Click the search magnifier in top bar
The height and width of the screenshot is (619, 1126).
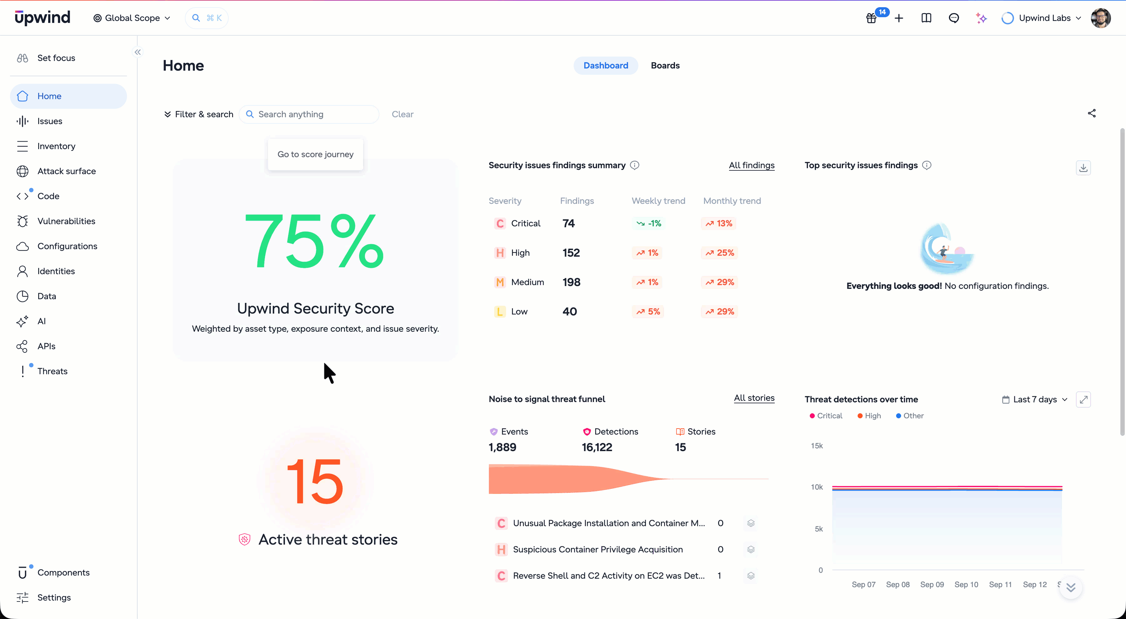pos(196,18)
